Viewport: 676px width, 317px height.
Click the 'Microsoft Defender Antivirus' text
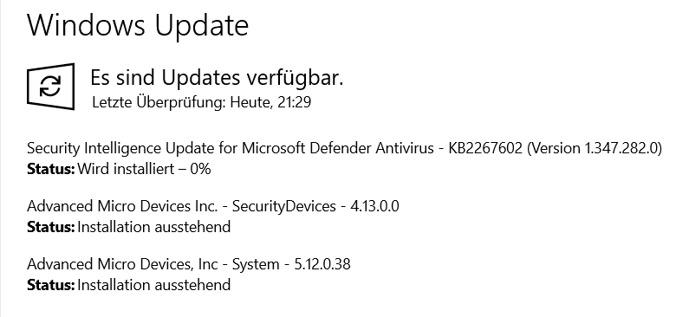point(338,148)
